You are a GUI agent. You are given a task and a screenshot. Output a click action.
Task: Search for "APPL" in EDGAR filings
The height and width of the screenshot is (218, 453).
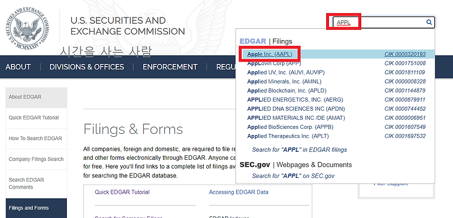point(300,150)
